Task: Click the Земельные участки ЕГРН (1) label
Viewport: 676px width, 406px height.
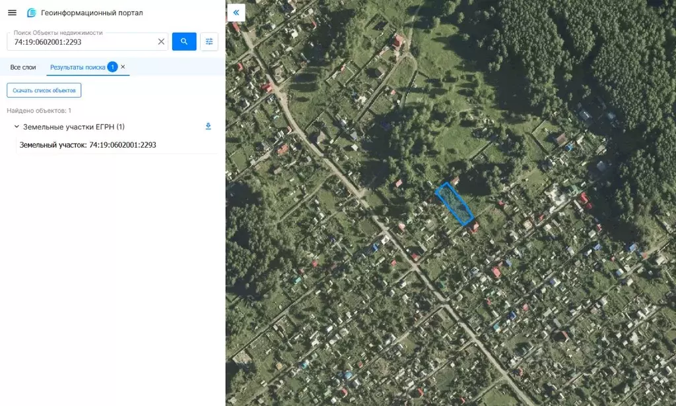Action: pos(74,127)
